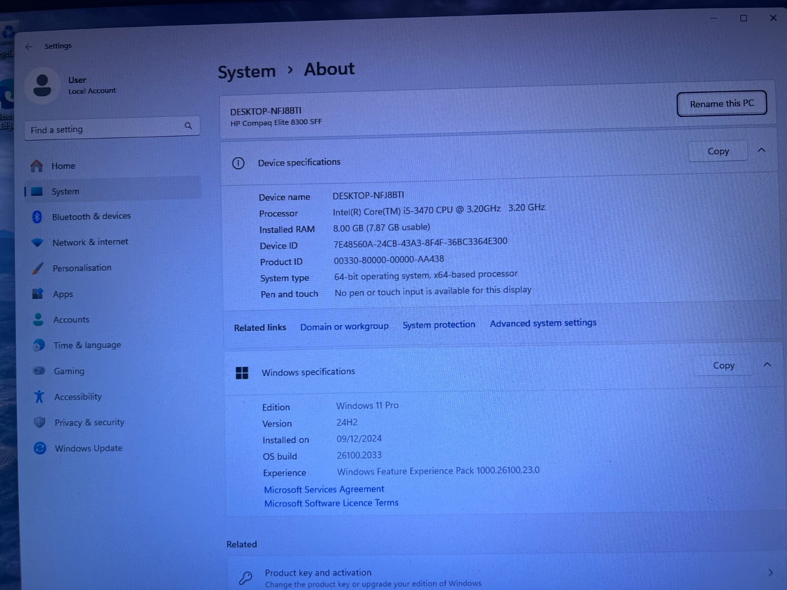787x590 pixels.
Task: Click the Personalisation paintbrush icon
Action: [38, 268]
